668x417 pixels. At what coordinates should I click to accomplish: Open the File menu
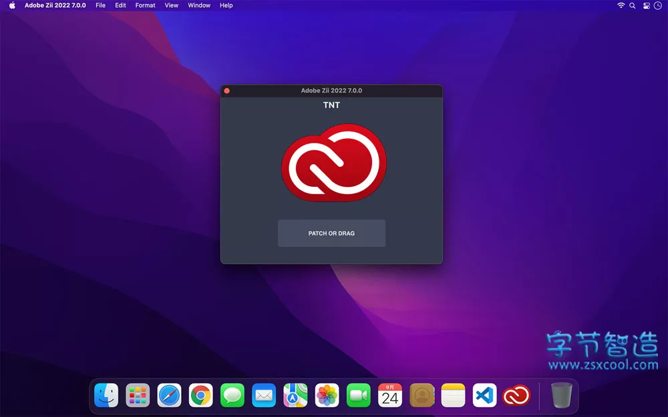pyautogui.click(x=101, y=5)
